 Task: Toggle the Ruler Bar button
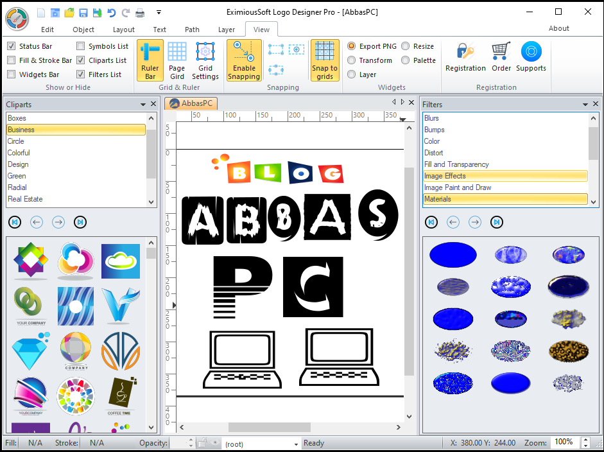pos(150,60)
